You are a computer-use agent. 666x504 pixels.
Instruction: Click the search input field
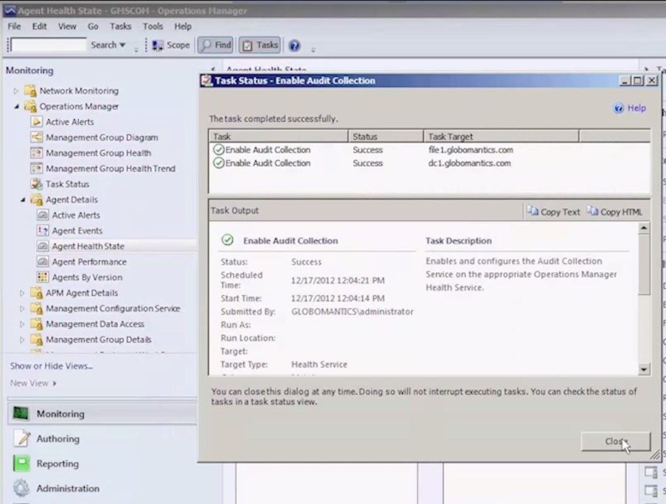[49, 45]
